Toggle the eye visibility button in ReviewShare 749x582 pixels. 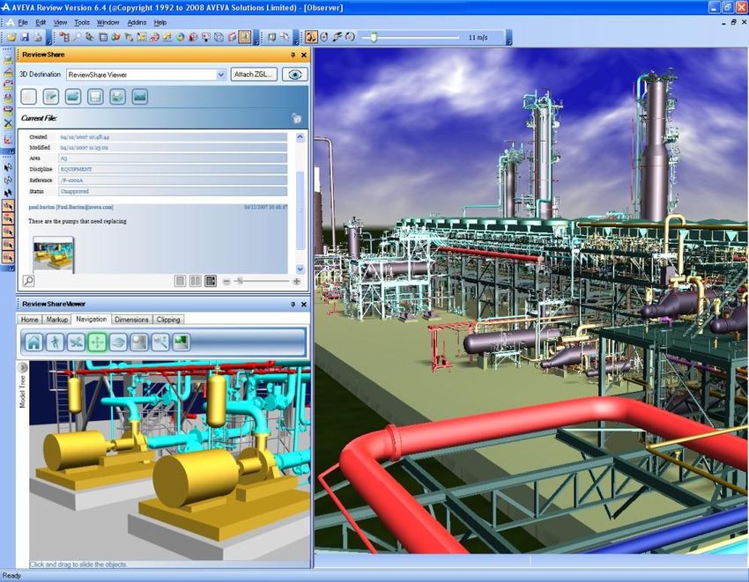pyautogui.click(x=294, y=75)
